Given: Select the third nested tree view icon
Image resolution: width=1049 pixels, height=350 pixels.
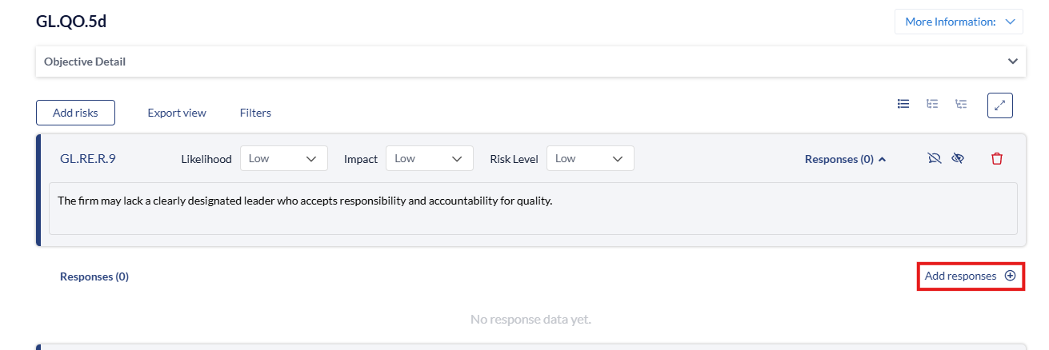Looking at the screenshot, I should point(961,104).
